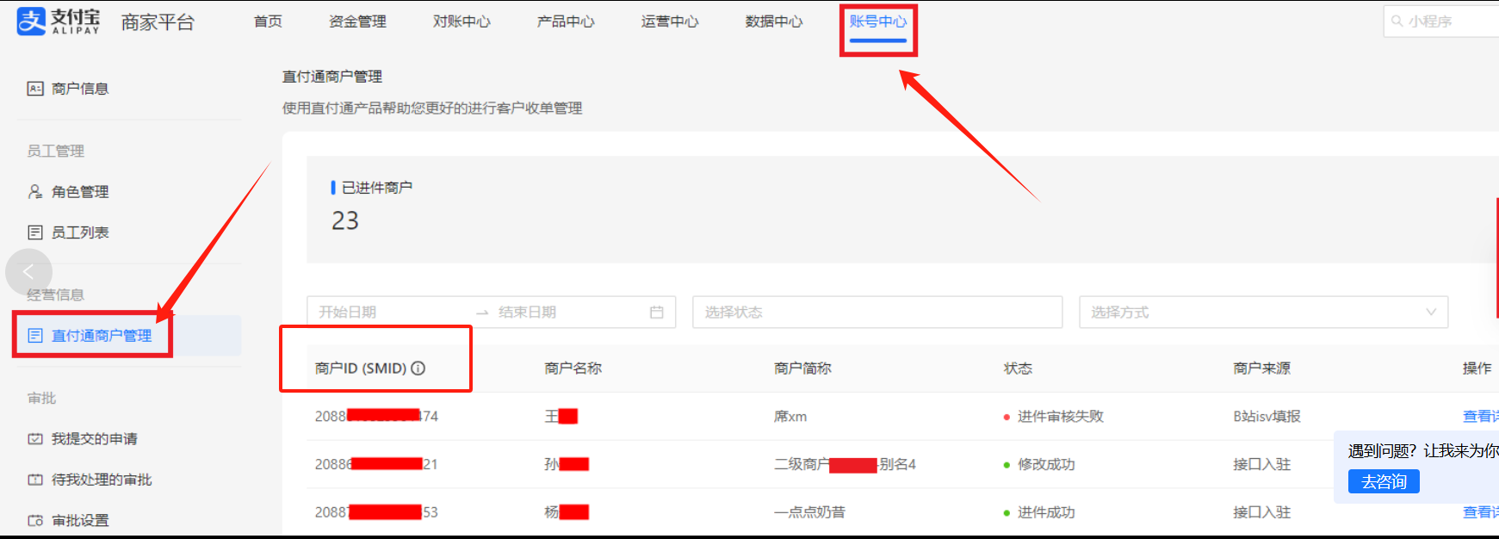Switch to the 资金管理 tab
The image size is (1499, 539).
357,22
